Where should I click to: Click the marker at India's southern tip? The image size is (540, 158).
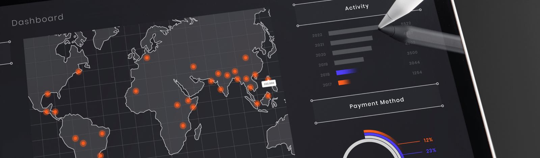tap(220, 89)
